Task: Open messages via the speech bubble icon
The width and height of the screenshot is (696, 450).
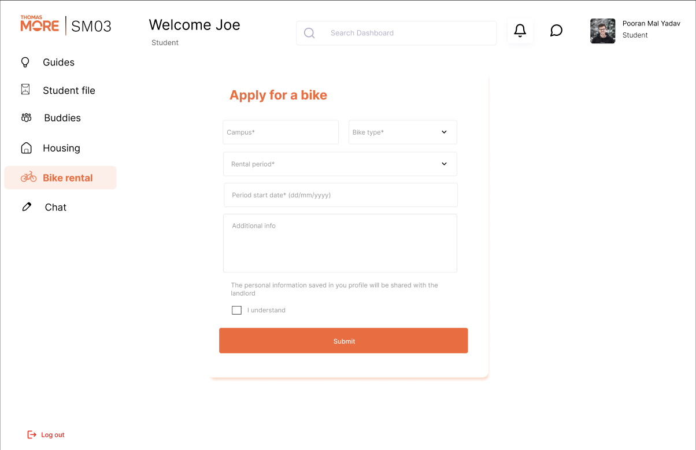Action: click(556, 30)
